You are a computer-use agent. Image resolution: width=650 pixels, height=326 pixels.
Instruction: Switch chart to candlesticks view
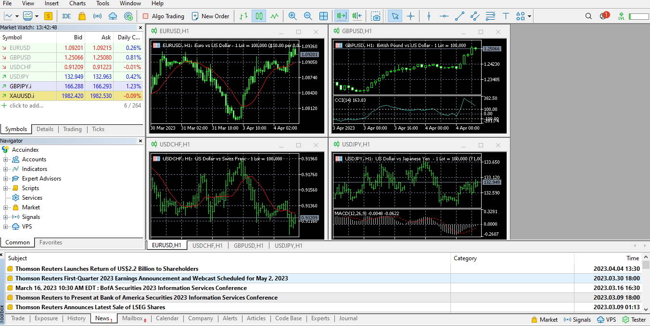pyautogui.click(x=259, y=16)
